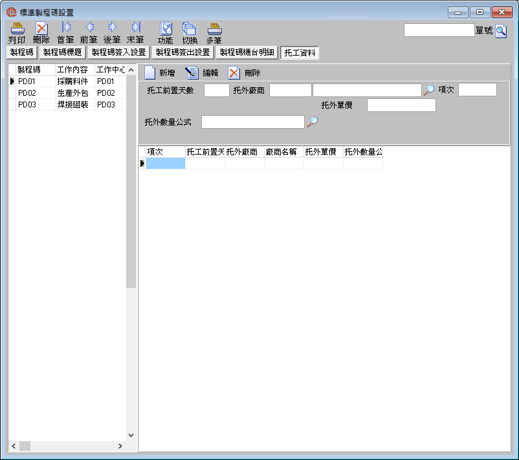The height and width of the screenshot is (460, 519).
Task: Switch to 製程碼 tab
Action: click(x=22, y=52)
